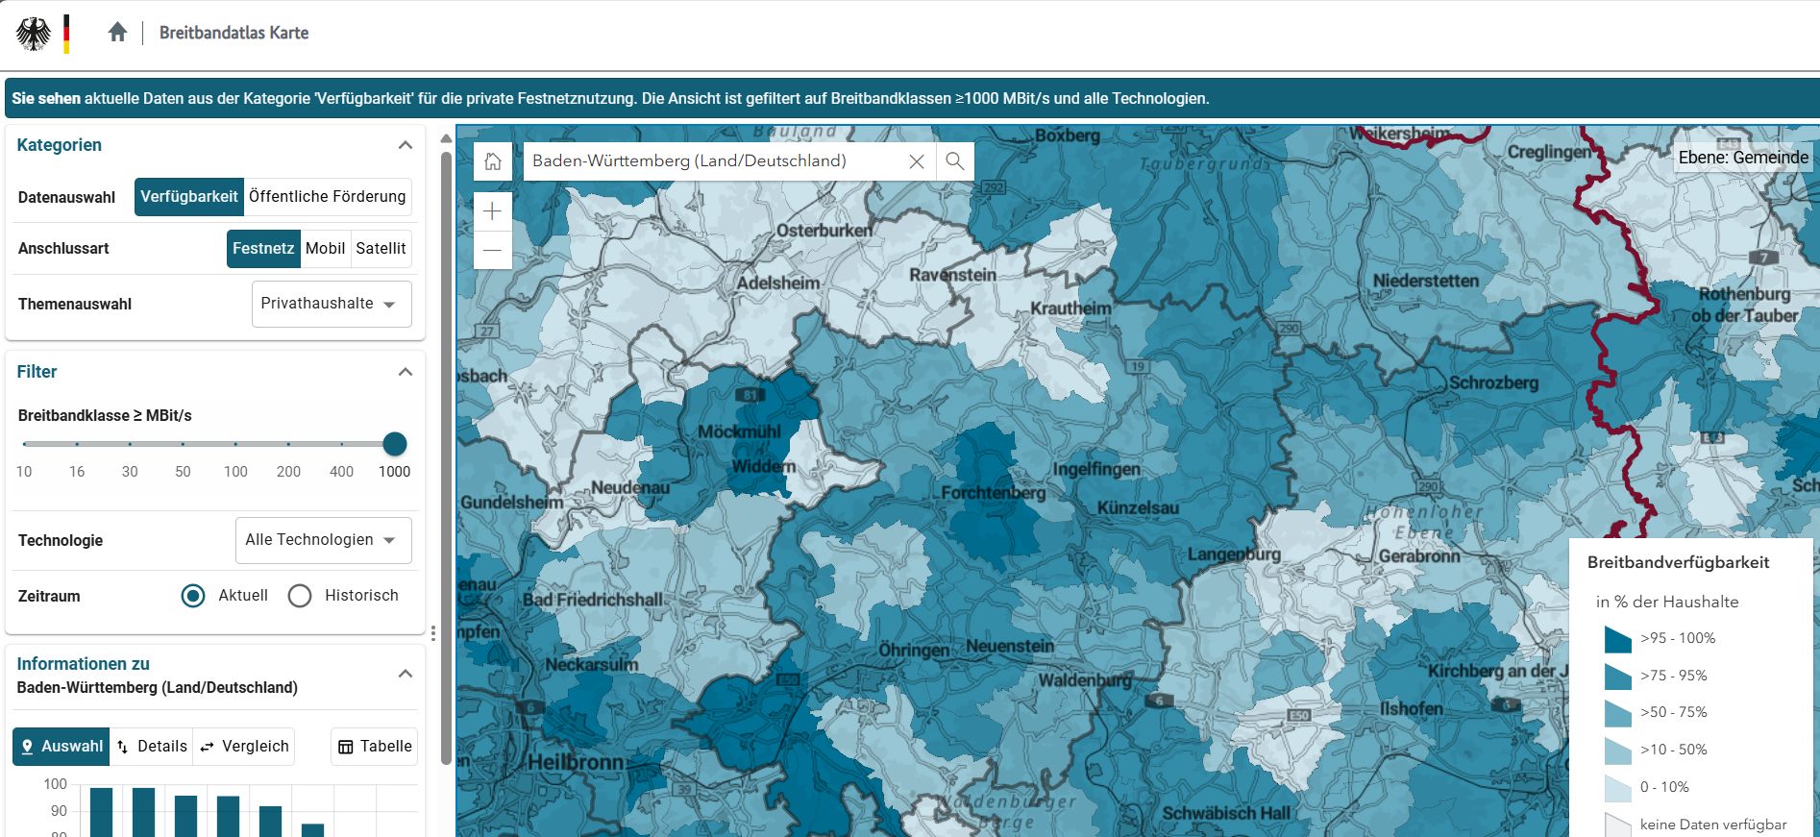Open the Alle Technologien dropdown

[323, 540]
